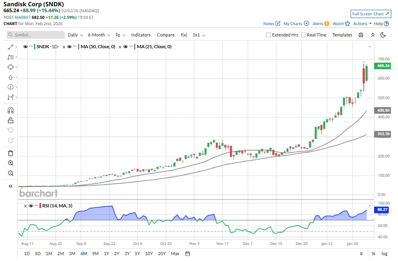Select the 1Y range
Image resolution: width=398 pixels, height=261 pixels.
(106, 254)
